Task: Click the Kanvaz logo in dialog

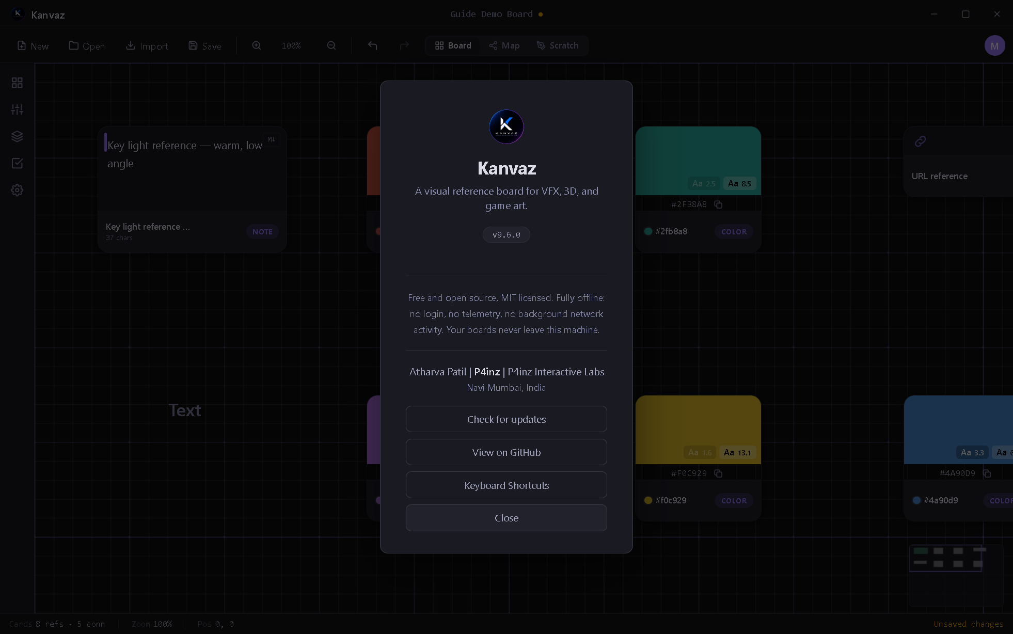Action: [506, 126]
